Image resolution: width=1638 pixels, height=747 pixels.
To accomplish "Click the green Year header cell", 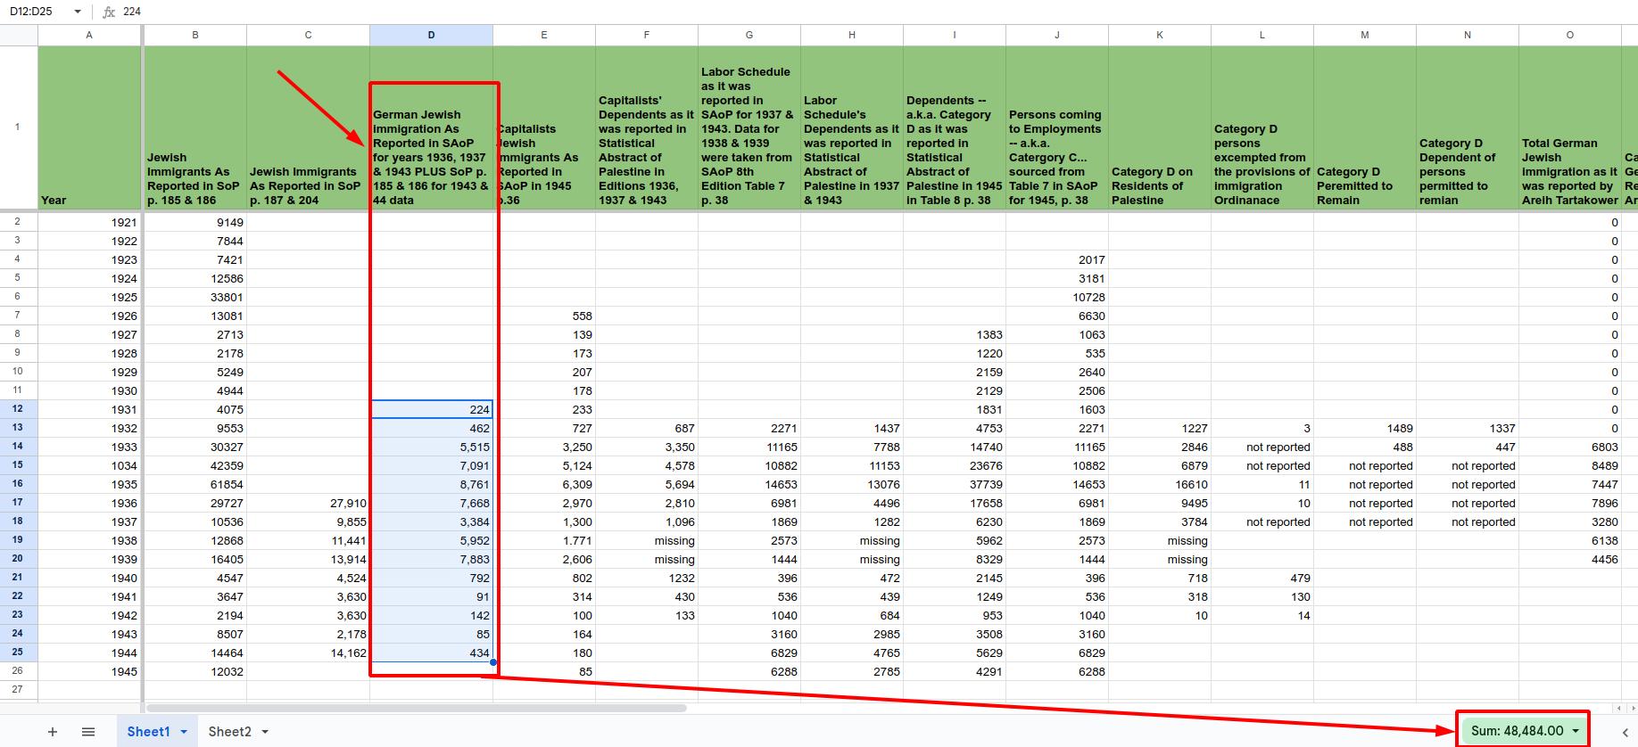I will pyautogui.click(x=88, y=127).
